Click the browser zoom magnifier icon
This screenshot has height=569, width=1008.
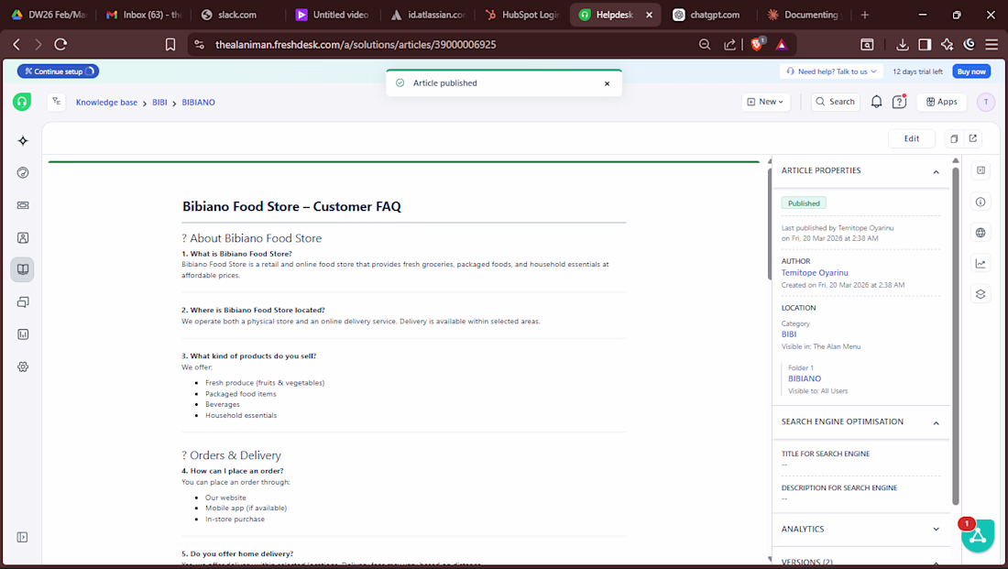point(705,44)
